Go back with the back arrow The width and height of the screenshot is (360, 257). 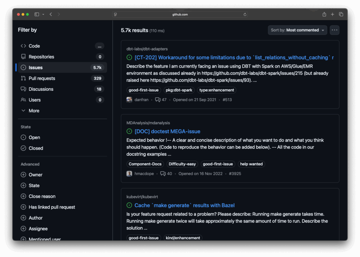(51, 14)
